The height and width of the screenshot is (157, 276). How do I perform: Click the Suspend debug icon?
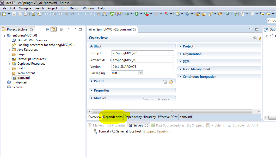(x=60, y=14)
